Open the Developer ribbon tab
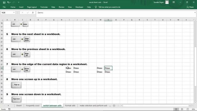The width and height of the screenshot is (197, 111). click(x=79, y=7)
